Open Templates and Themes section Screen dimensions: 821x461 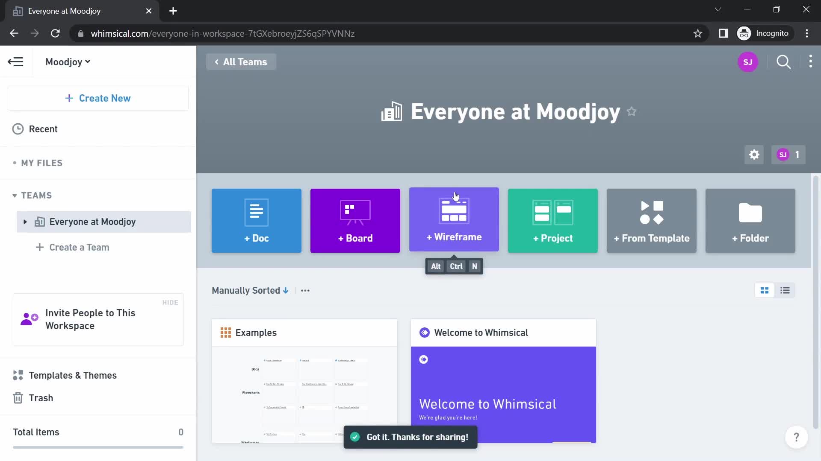(x=73, y=375)
